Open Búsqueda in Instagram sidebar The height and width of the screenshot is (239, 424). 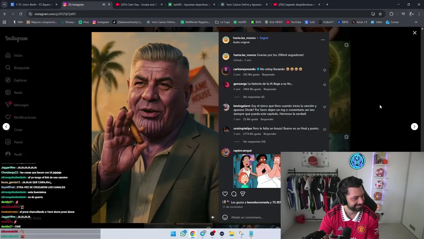click(17, 68)
